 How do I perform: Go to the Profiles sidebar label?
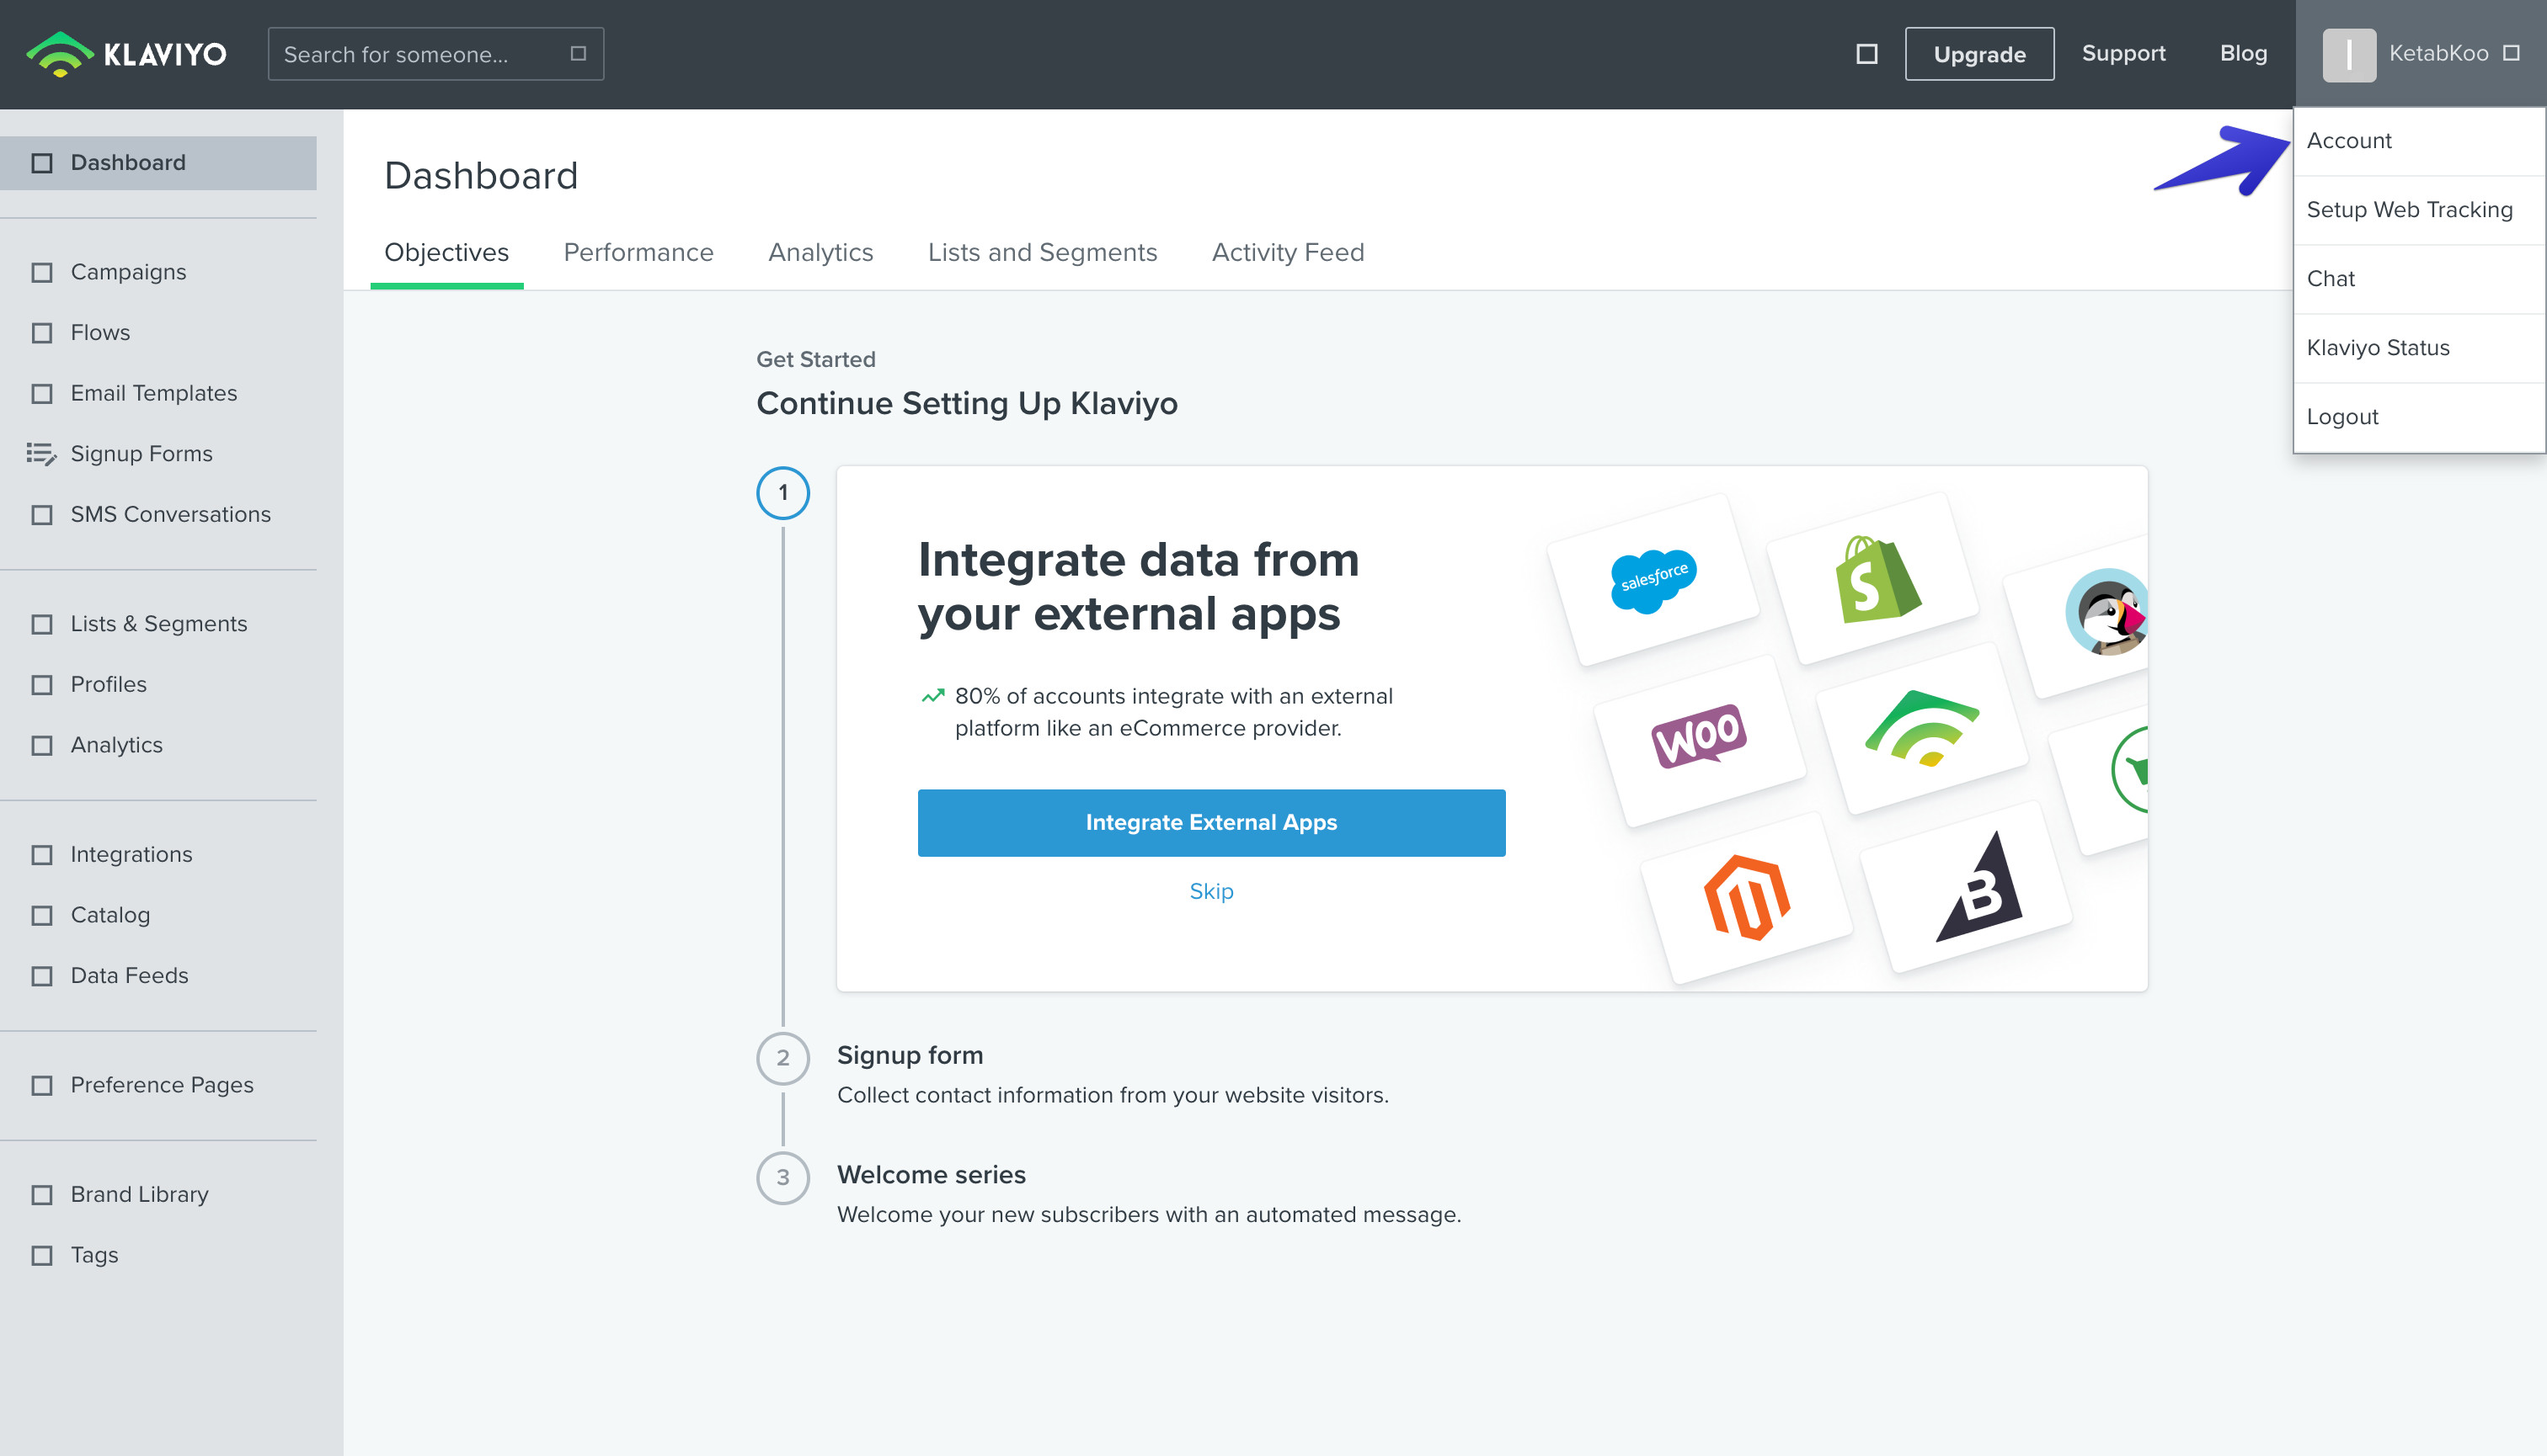108,685
